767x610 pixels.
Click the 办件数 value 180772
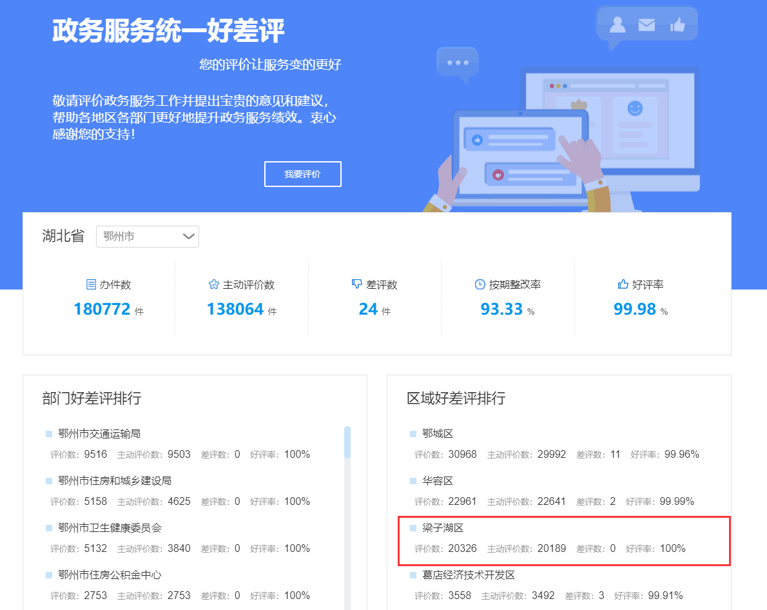[102, 309]
